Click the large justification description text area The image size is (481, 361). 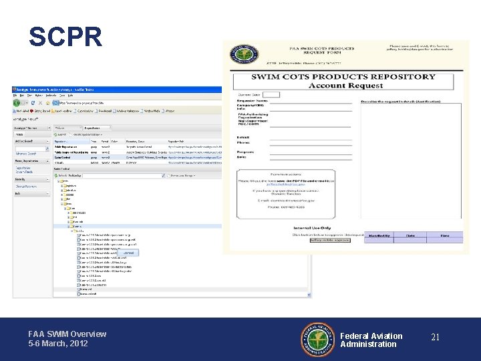pos(411,161)
